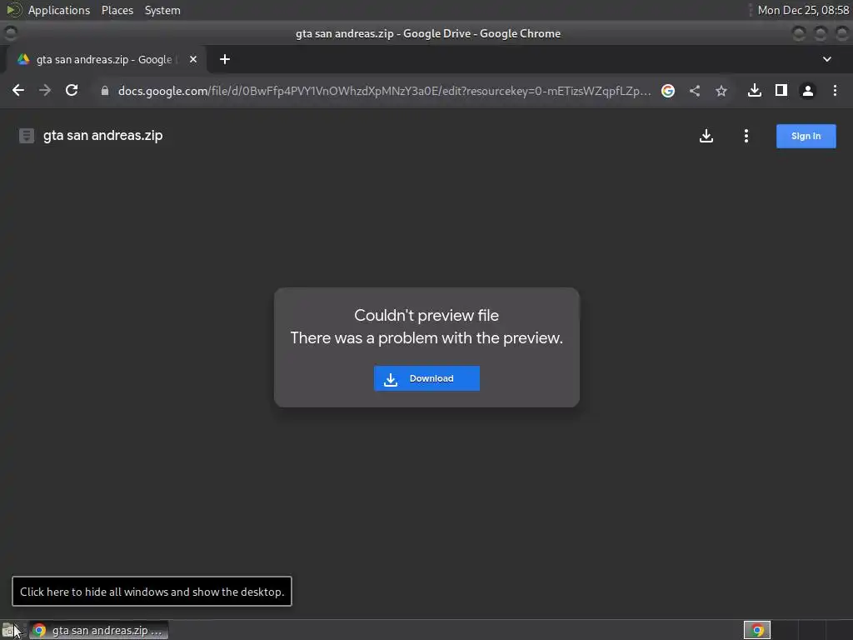Open Drive's more actions menu
Screen dimensions: 853x640
pyautogui.click(x=746, y=136)
